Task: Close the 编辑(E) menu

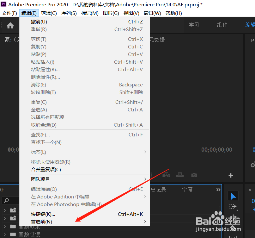Action: click(x=29, y=13)
